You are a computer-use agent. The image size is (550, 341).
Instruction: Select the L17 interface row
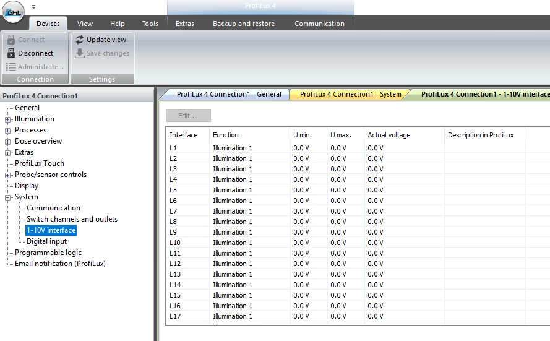click(358, 316)
